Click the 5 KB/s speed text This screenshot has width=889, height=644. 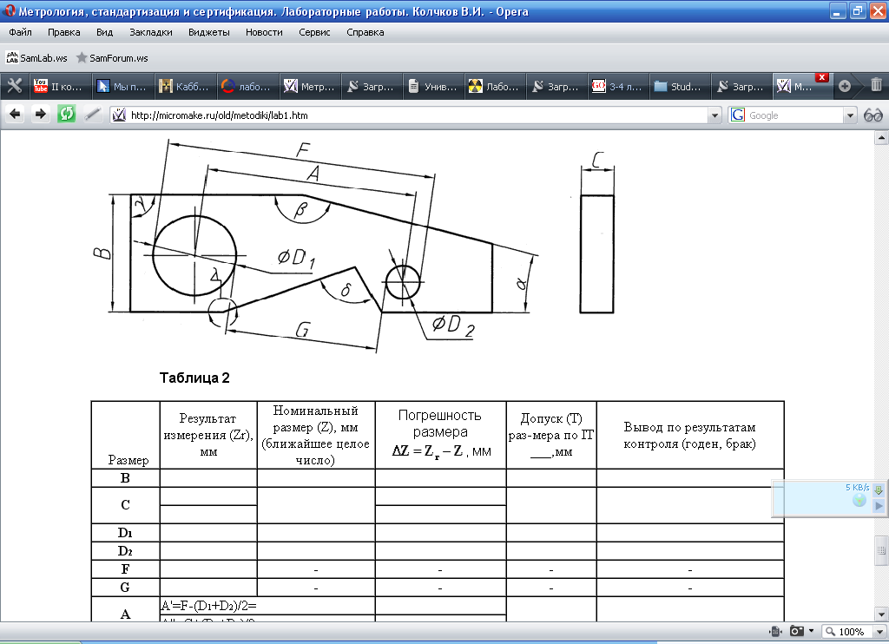(x=857, y=487)
